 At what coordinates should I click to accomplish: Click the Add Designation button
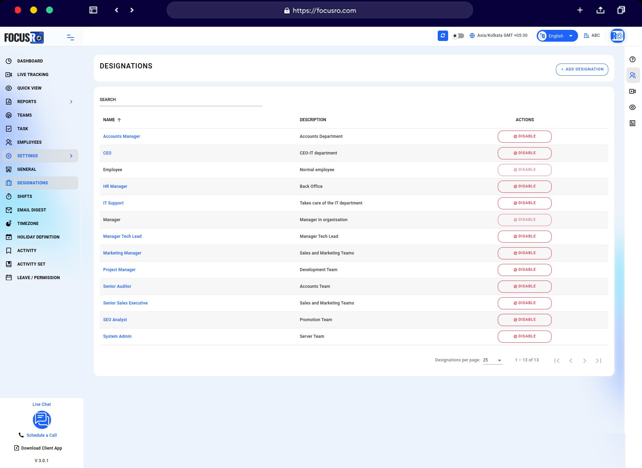582,69
